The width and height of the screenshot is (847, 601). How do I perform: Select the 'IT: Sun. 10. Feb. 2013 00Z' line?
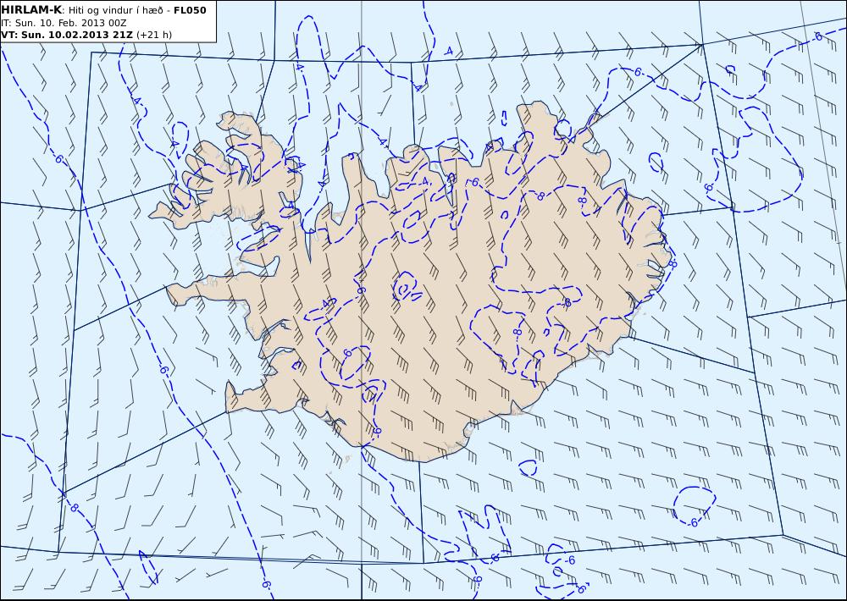(x=64, y=23)
